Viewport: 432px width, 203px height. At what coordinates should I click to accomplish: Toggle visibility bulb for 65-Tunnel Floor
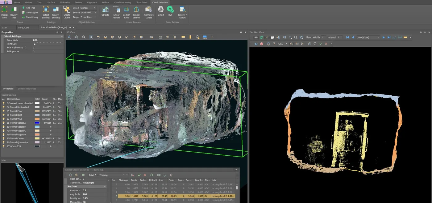(4, 111)
